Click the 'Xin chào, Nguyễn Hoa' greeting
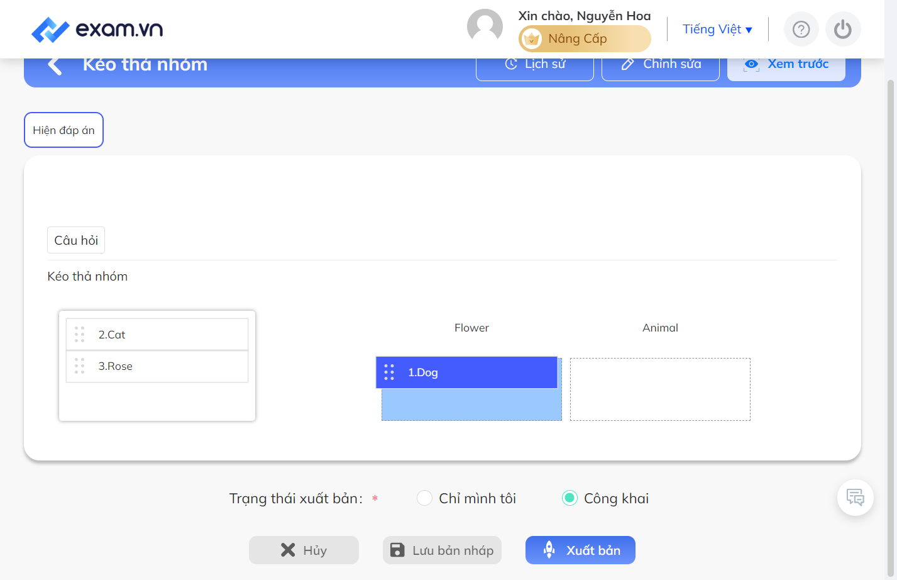The image size is (897, 580). click(x=585, y=16)
